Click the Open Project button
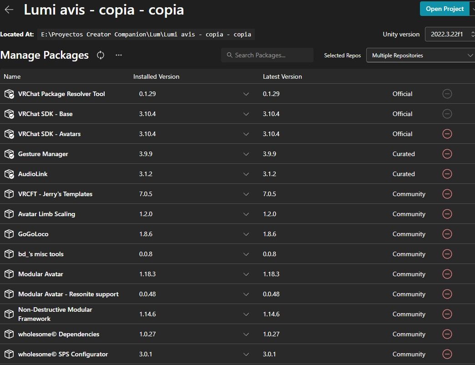This screenshot has width=475, height=365. pos(445,9)
